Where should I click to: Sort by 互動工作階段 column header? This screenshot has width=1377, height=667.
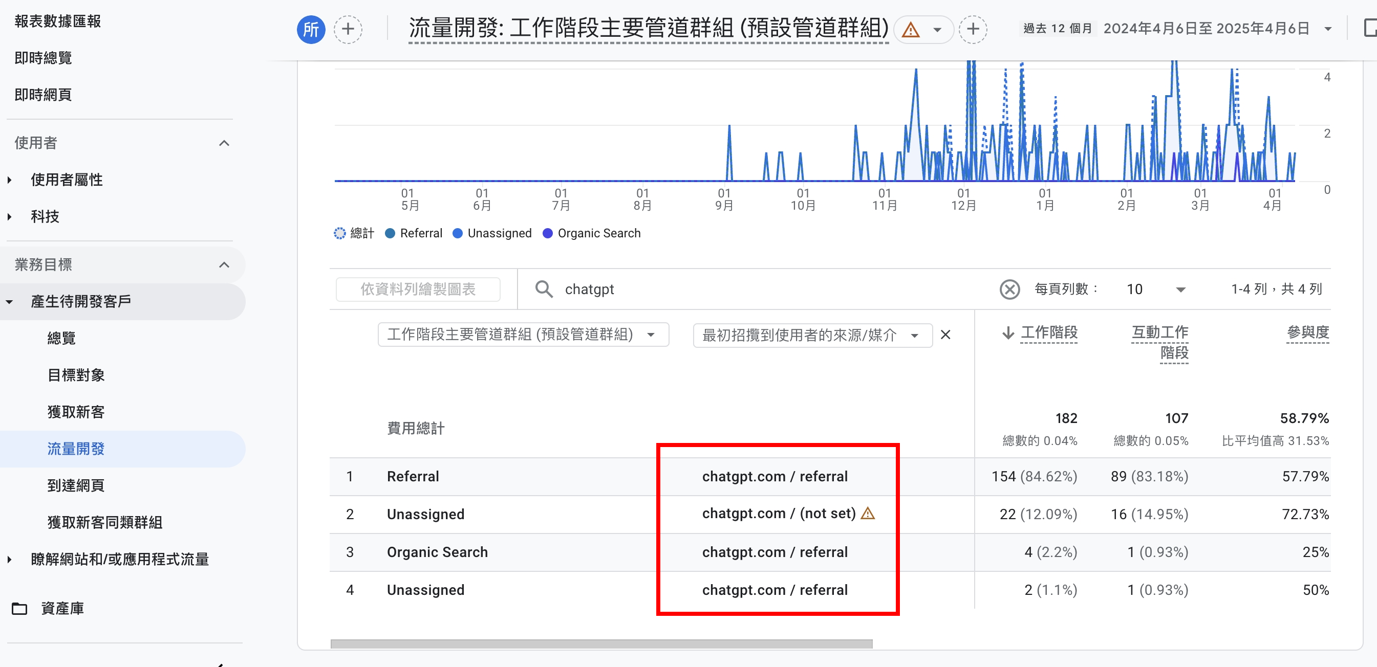point(1160,342)
